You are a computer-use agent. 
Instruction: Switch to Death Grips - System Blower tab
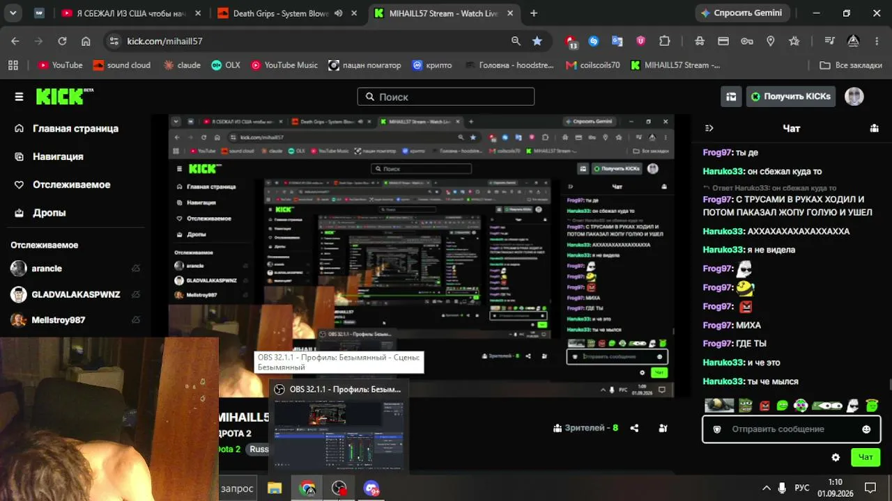(286, 13)
